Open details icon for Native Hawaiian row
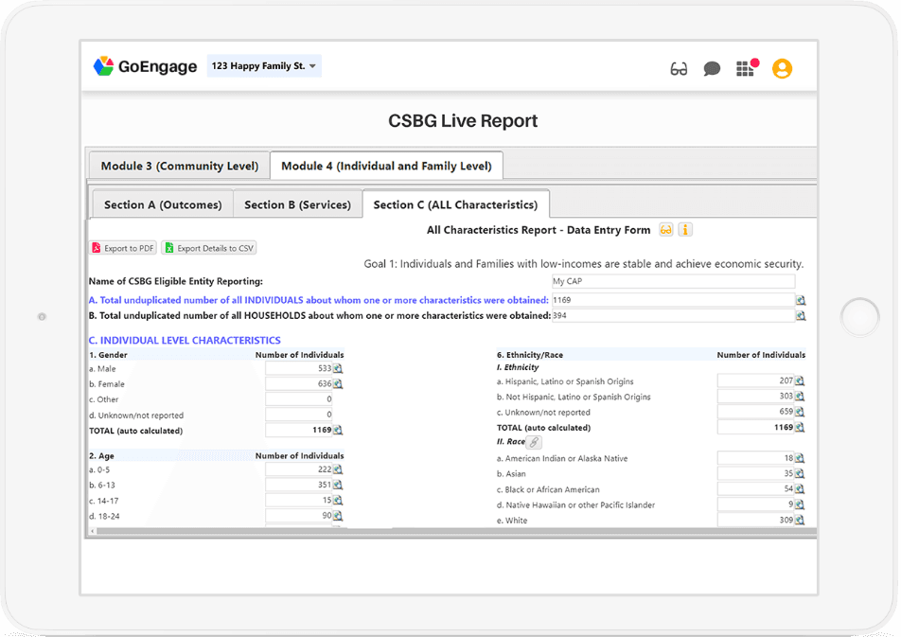 pyautogui.click(x=800, y=504)
